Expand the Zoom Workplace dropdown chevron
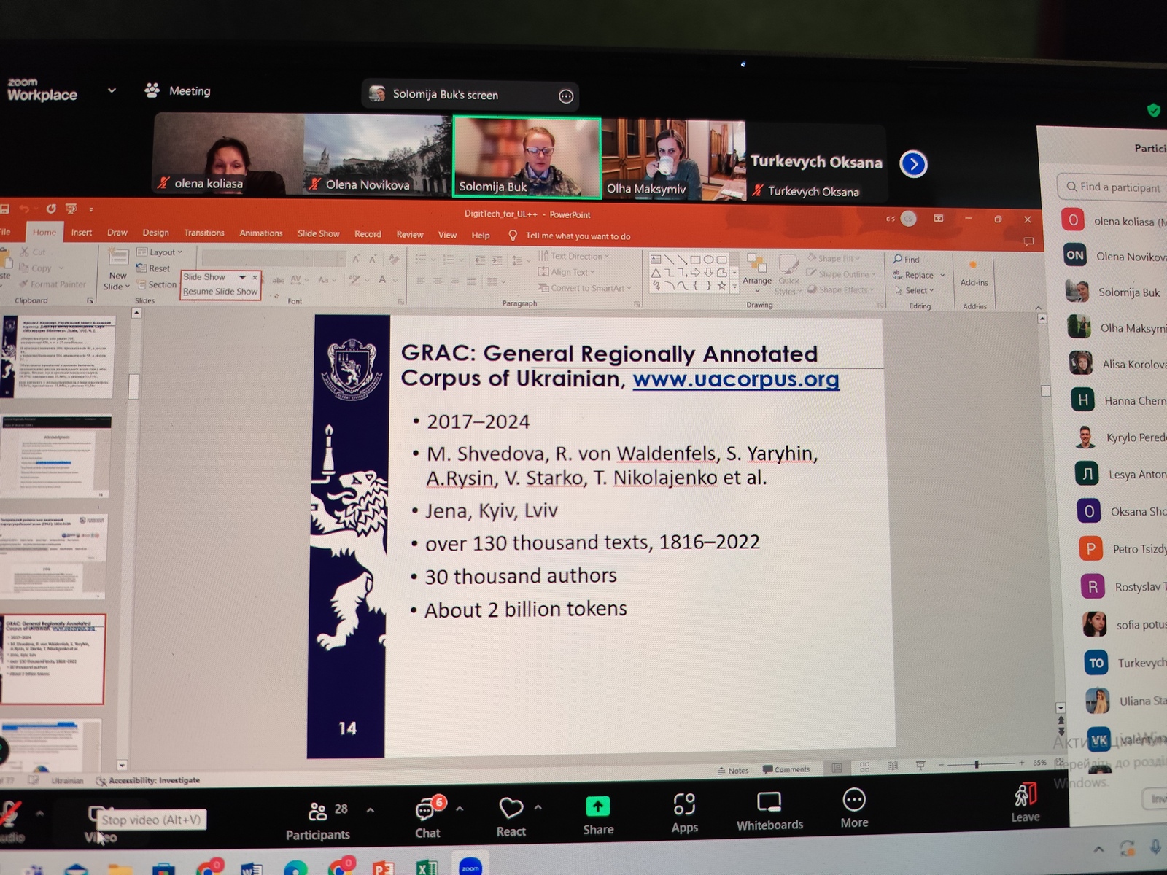Screen dimensions: 1167x875 [x=112, y=90]
